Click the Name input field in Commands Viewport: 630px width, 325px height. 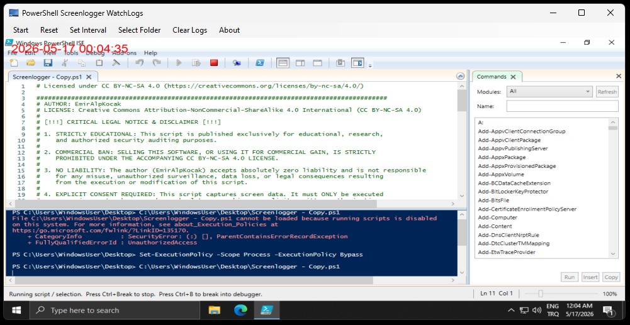(562, 106)
